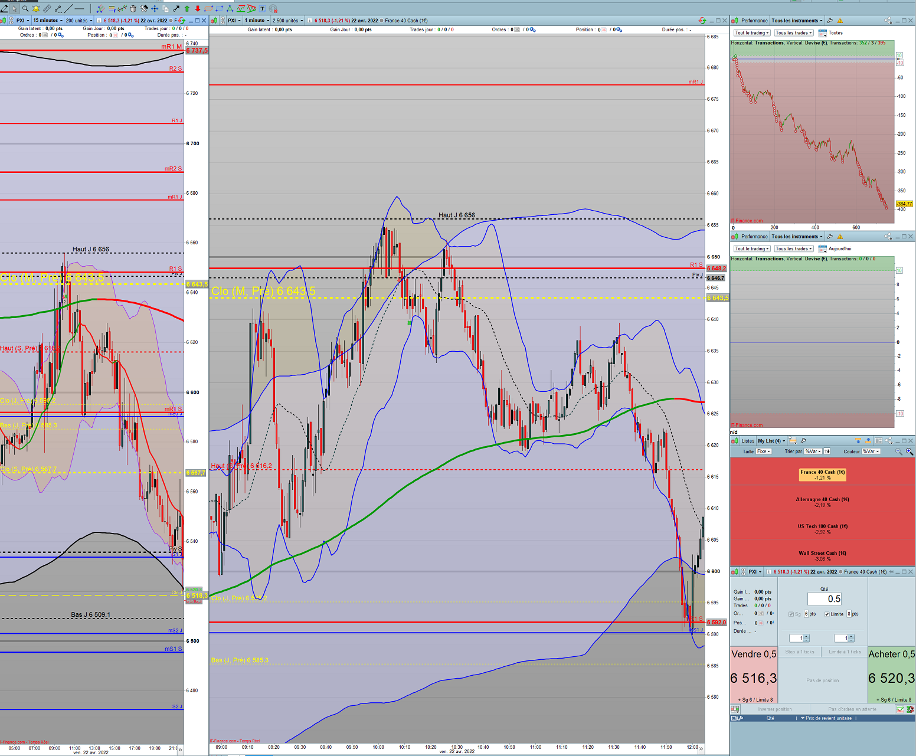Open the Couleur %Var dropdown
This screenshot has width=916, height=756.
point(871,451)
